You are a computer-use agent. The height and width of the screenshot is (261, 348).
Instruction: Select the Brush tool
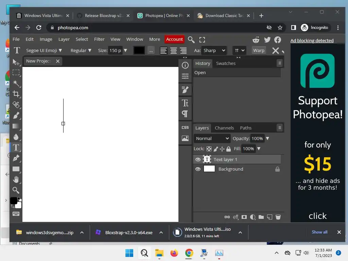tap(16, 116)
